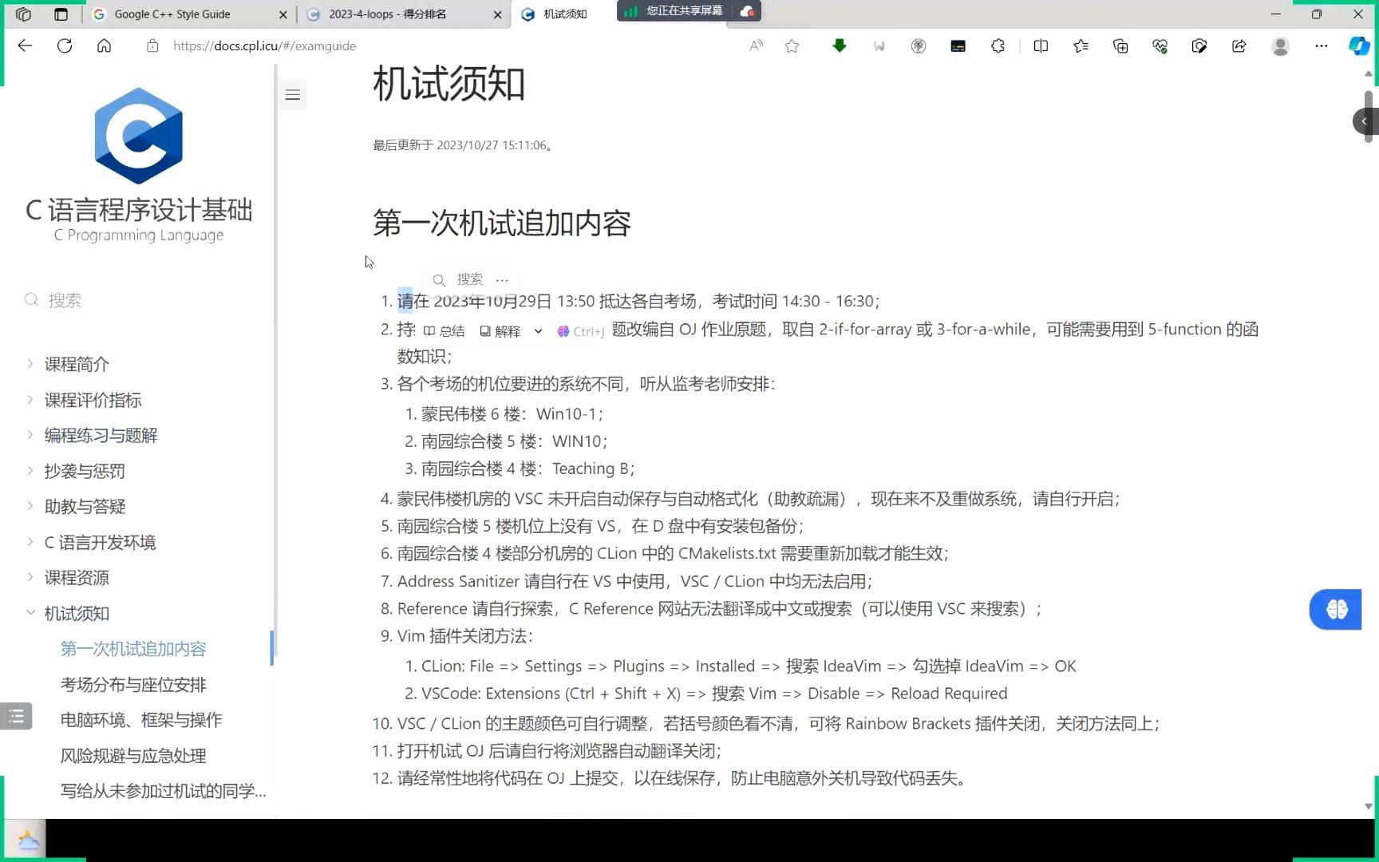Click the address bar URL
Image resolution: width=1379 pixels, height=862 pixels.
264,45
